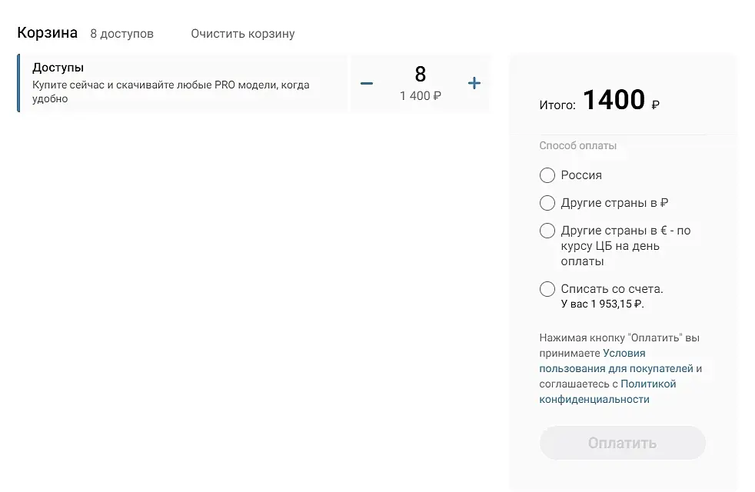
Task: Click the 8 доступов counter label
Action: click(x=122, y=34)
